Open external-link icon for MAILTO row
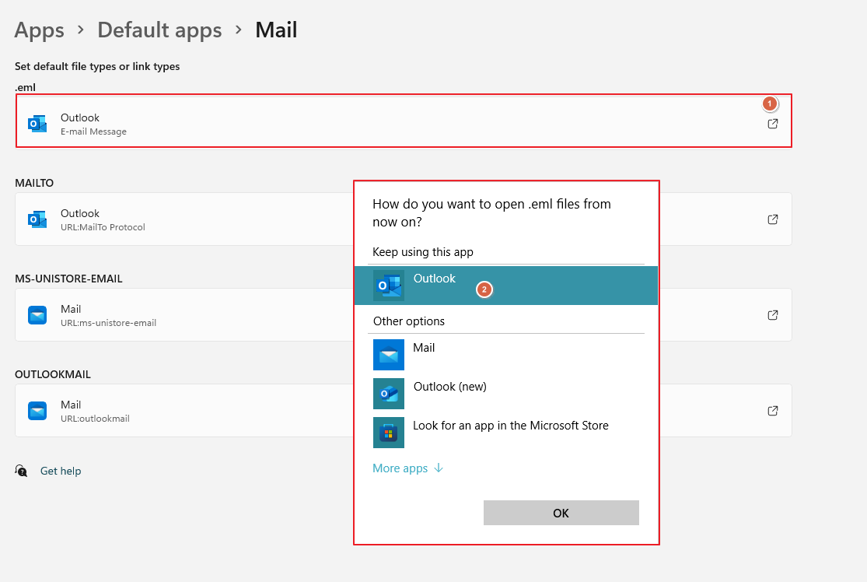 pyautogui.click(x=772, y=219)
